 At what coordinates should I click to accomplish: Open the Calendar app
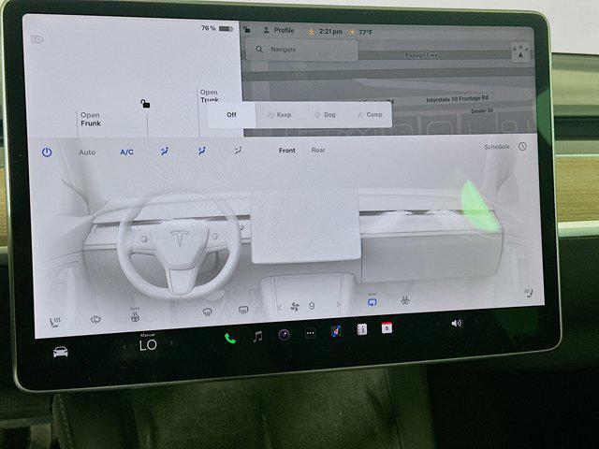click(x=387, y=327)
